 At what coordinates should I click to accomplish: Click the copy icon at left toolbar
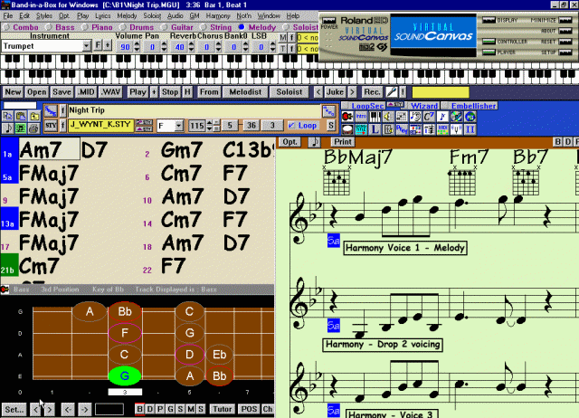click(x=8, y=116)
